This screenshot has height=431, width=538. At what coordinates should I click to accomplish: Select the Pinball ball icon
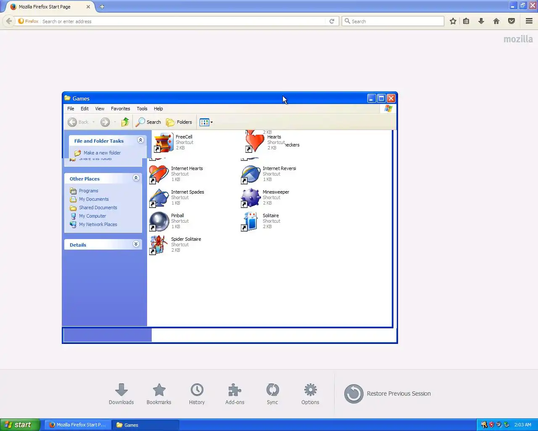(159, 221)
